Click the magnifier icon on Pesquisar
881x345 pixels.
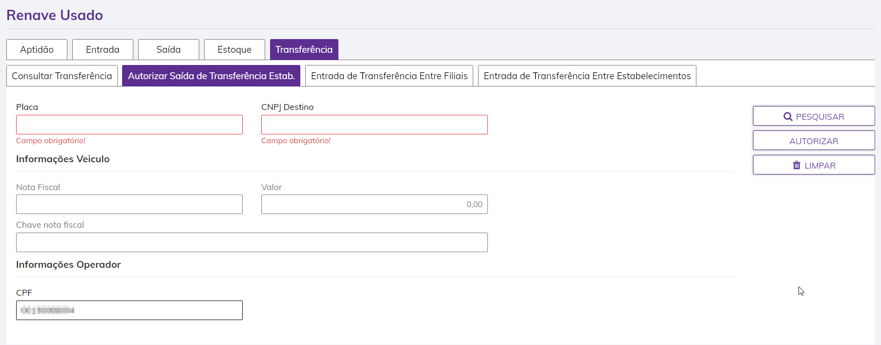(788, 117)
